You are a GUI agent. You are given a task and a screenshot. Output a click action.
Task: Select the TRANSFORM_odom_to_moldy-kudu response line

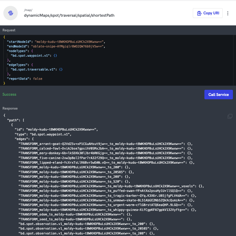coord(73,214)
